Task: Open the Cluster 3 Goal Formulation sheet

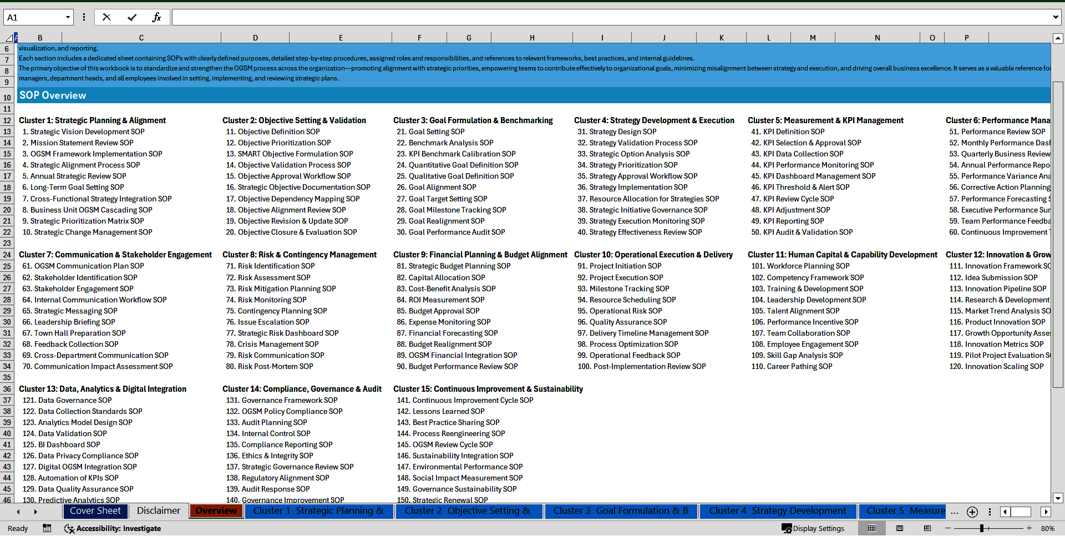Action: 621,510
